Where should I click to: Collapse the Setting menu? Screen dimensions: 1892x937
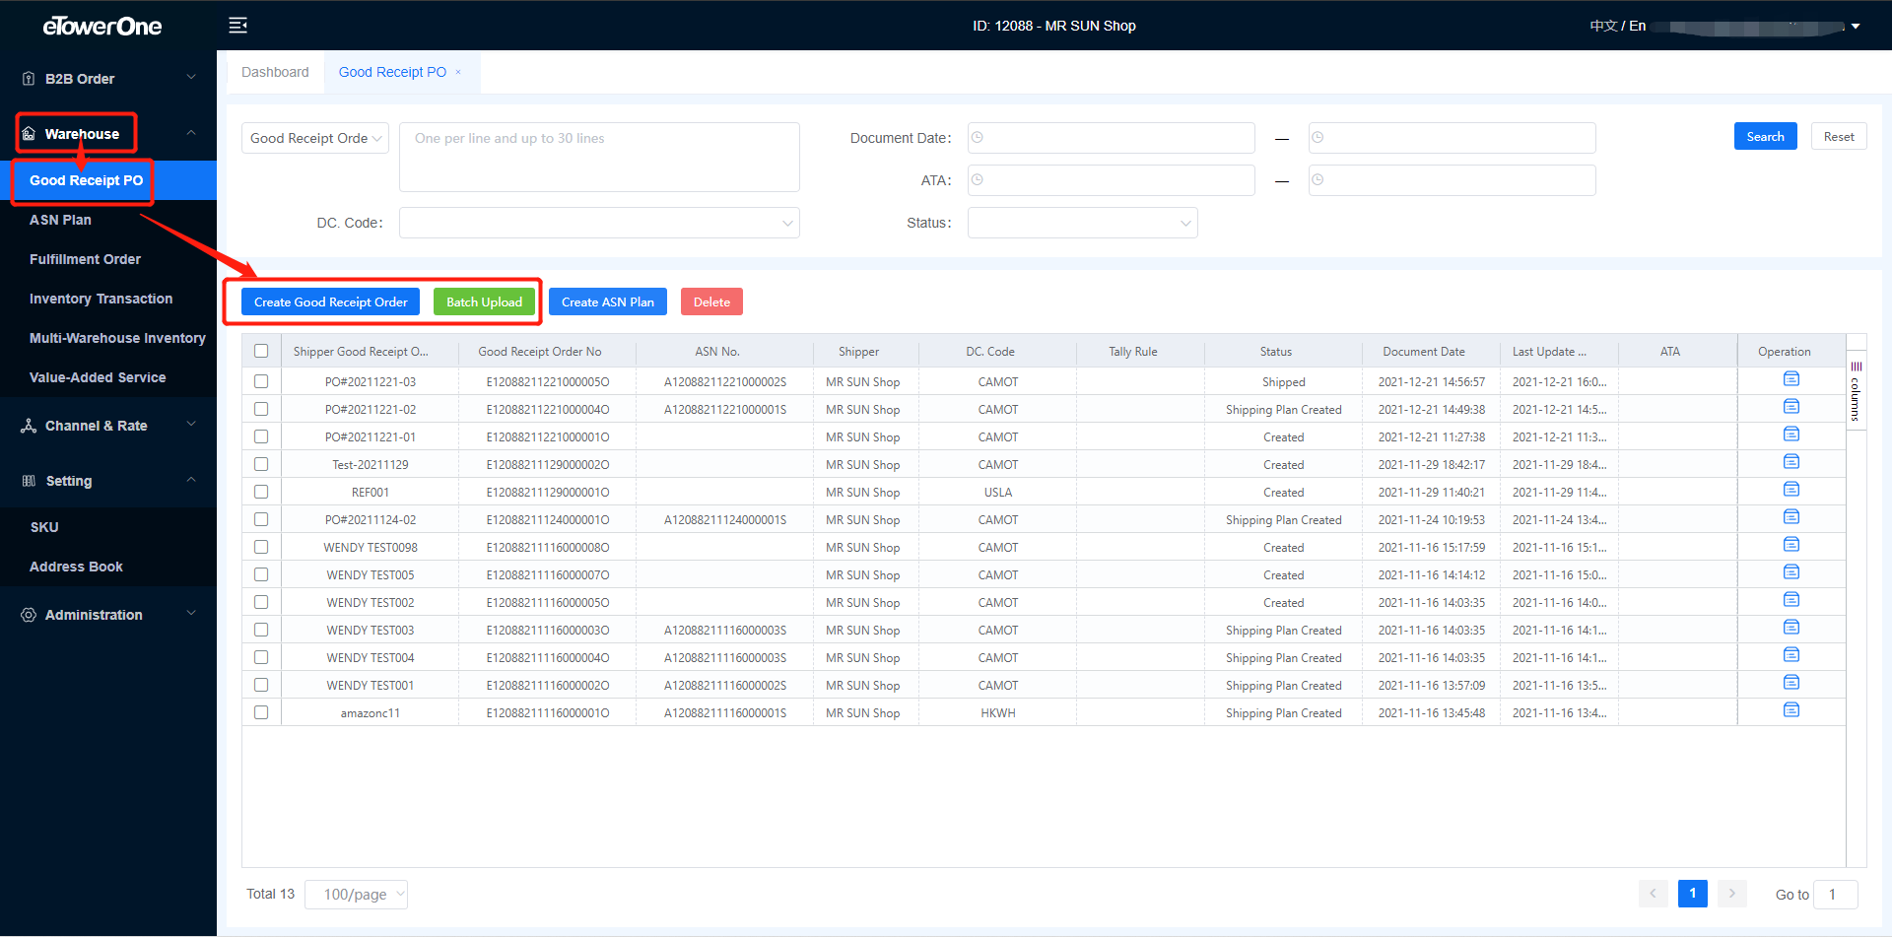click(x=108, y=481)
